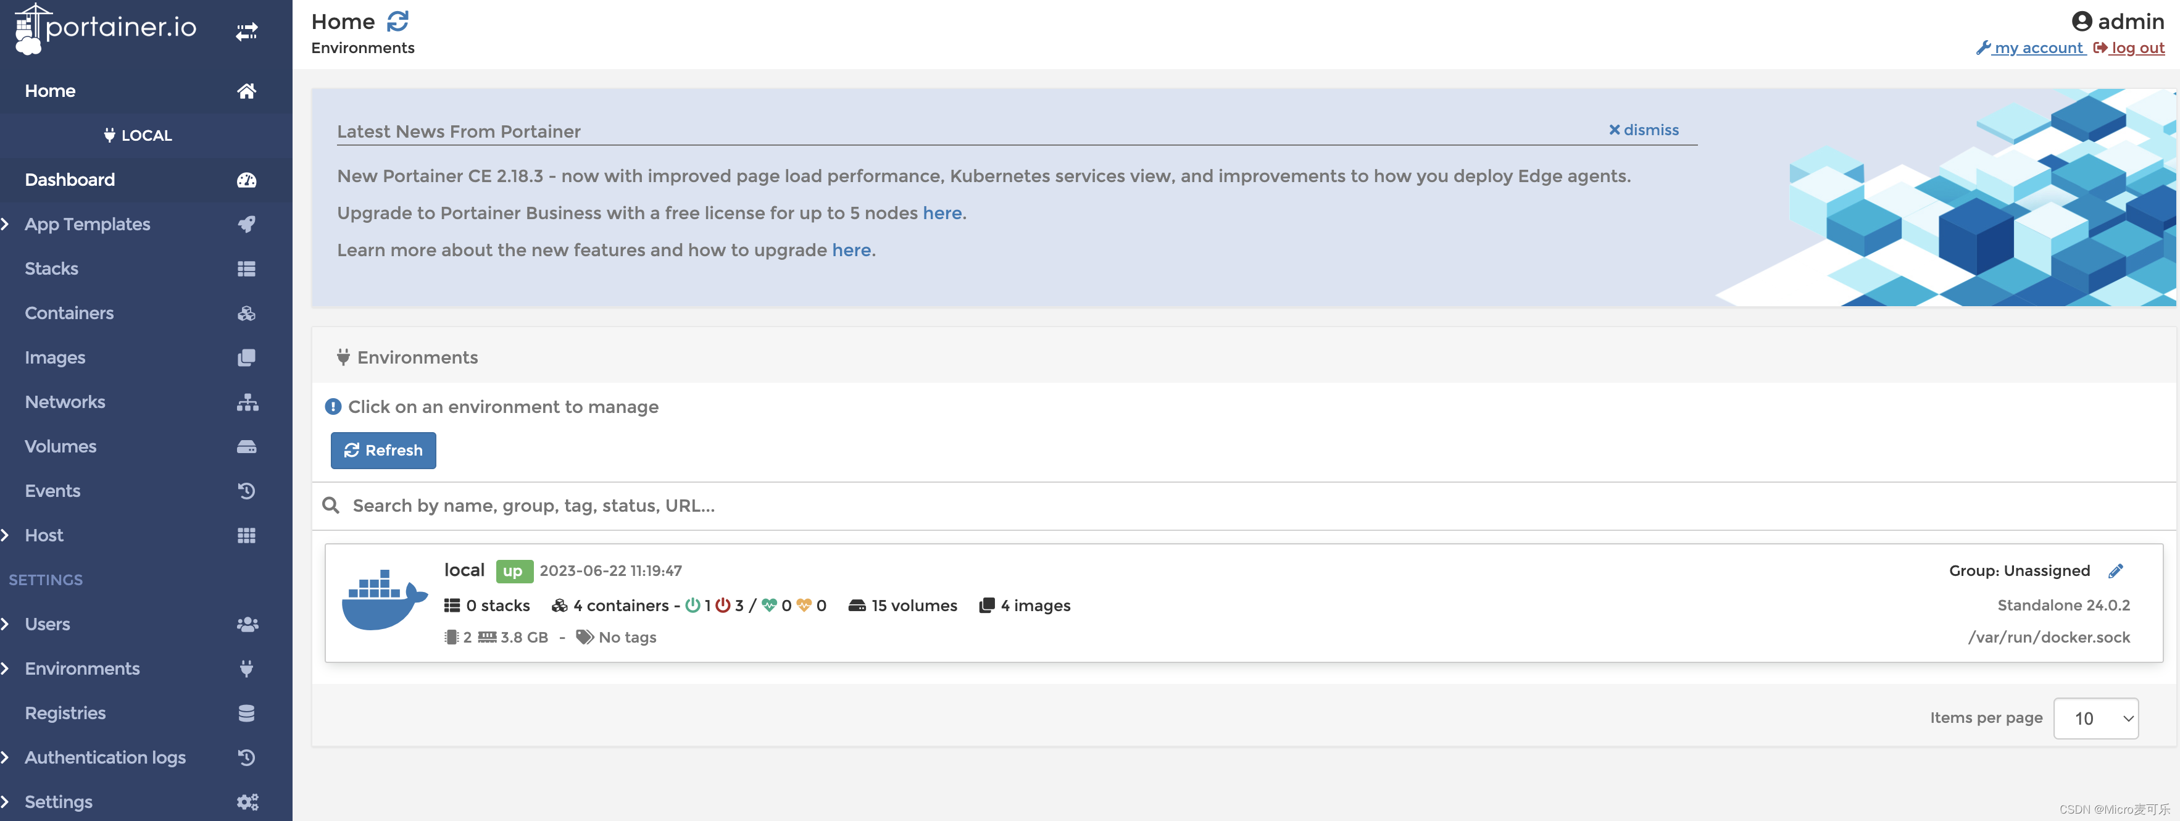Open Volumes in the sidebar
Screen dimensions: 2180x821
[x=146, y=446]
